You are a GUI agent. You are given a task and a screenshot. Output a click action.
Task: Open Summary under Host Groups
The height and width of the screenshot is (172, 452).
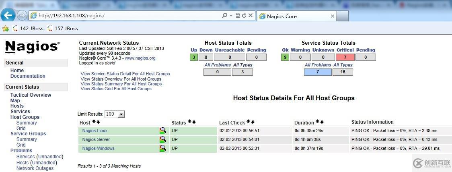click(x=27, y=122)
